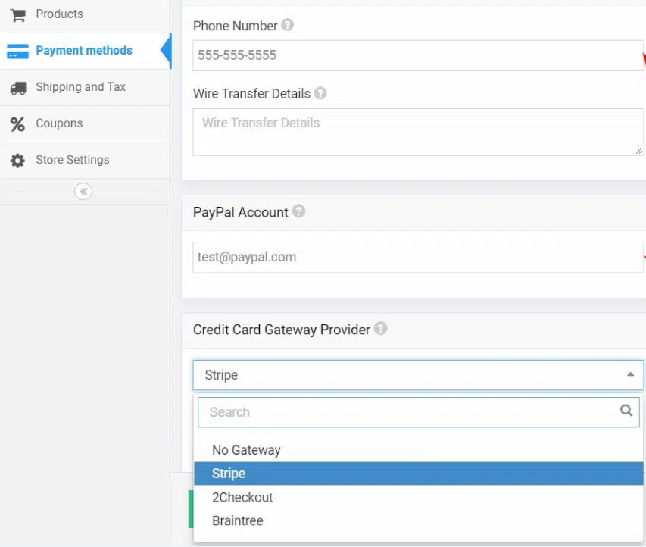The image size is (646, 547).
Task: Focus the Phone Number input field
Action: [x=417, y=55]
